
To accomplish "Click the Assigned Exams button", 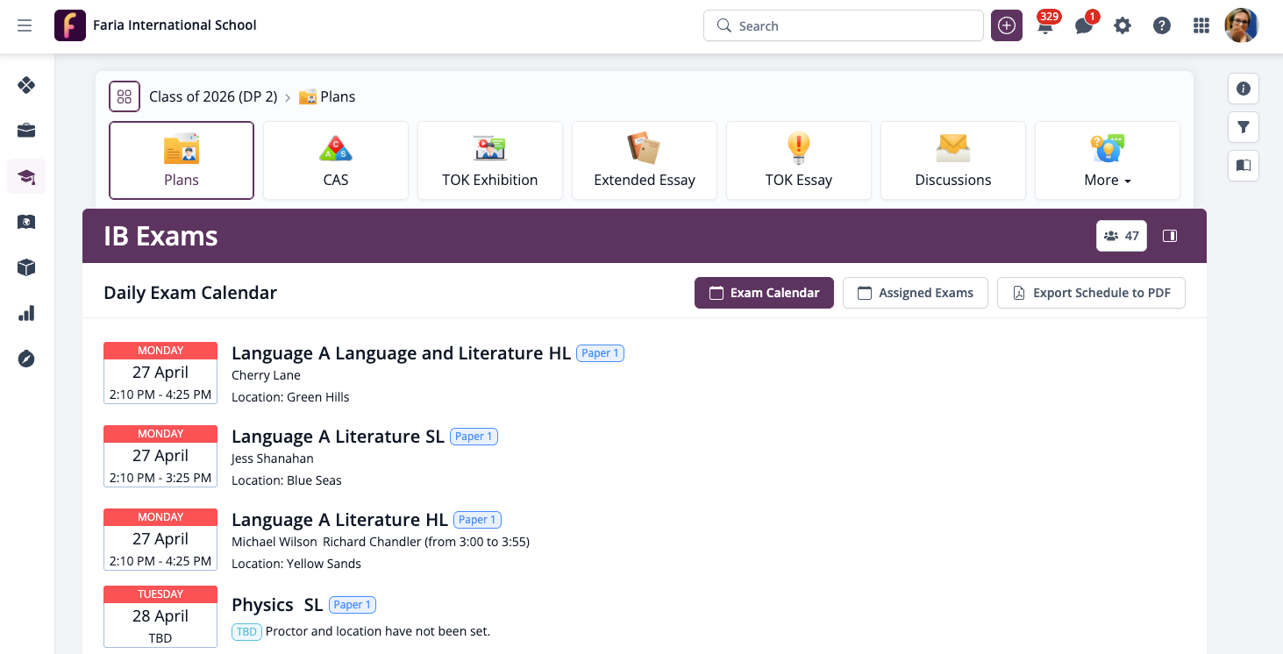I will (915, 293).
